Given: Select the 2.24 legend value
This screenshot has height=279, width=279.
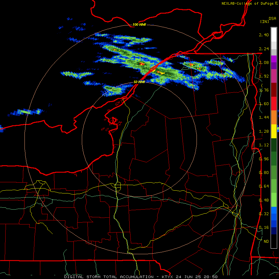Looking at the screenshot, I should 264,49.
